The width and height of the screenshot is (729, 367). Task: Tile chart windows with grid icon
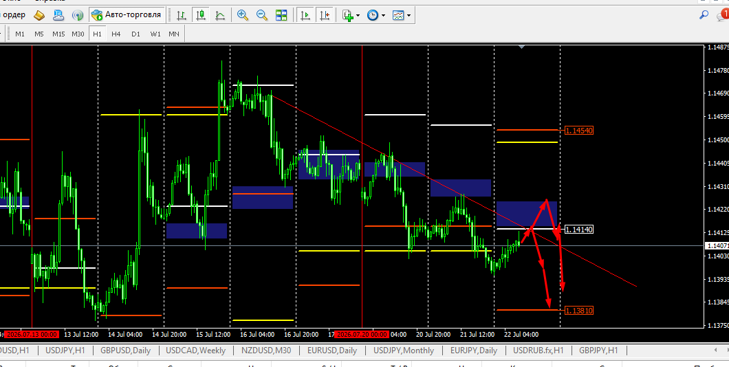(281, 15)
